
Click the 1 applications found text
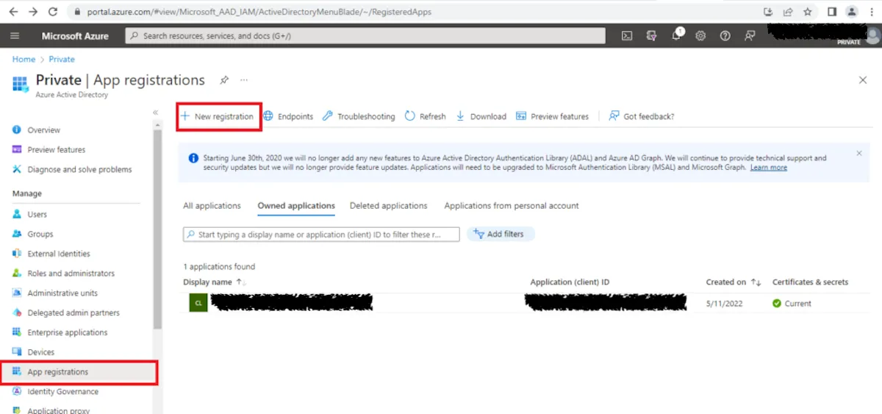pyautogui.click(x=219, y=267)
